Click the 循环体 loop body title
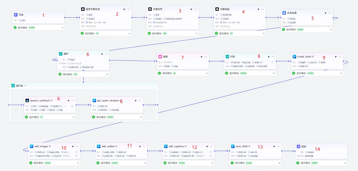This screenshot has width=358, height=171. click(x=19, y=85)
